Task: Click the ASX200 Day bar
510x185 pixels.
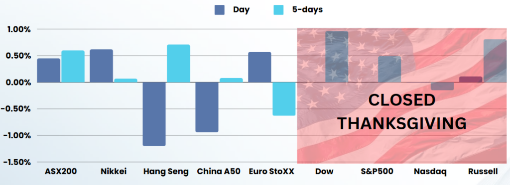Action: pos(48,71)
